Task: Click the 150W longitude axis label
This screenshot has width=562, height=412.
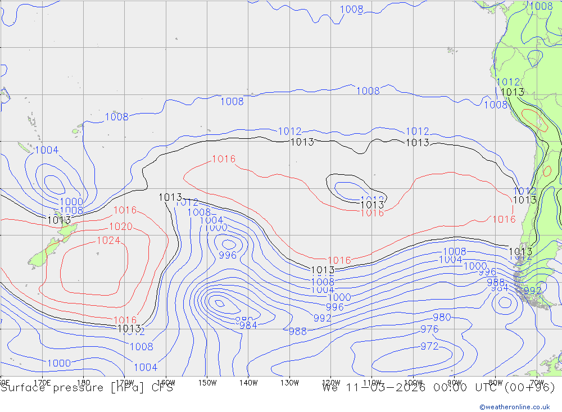Action: click(x=207, y=383)
